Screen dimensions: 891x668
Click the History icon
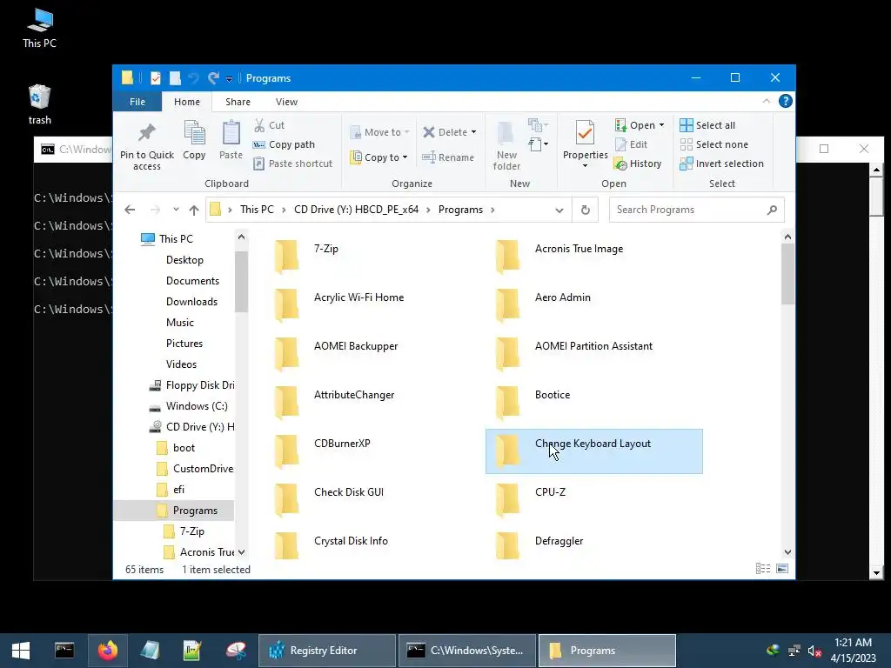point(620,164)
